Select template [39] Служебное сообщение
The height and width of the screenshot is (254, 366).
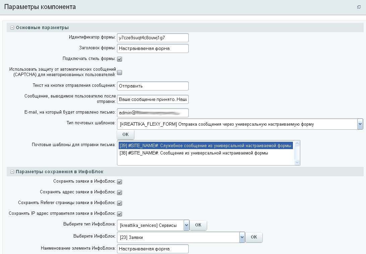click(x=205, y=146)
